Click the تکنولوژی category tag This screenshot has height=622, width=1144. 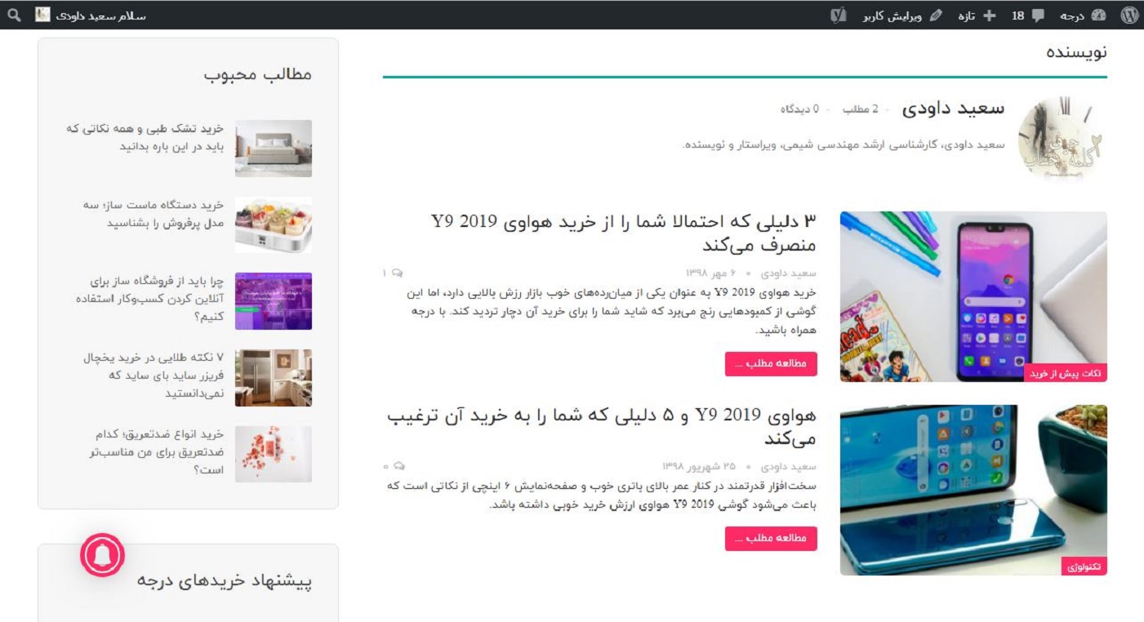(x=1085, y=566)
